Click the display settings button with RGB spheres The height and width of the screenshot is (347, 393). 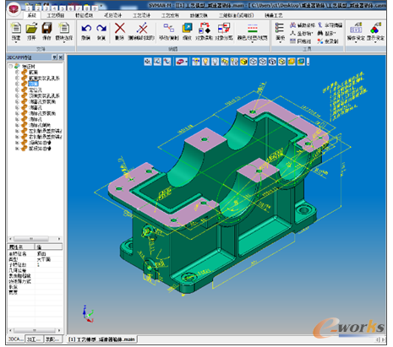tap(375, 32)
